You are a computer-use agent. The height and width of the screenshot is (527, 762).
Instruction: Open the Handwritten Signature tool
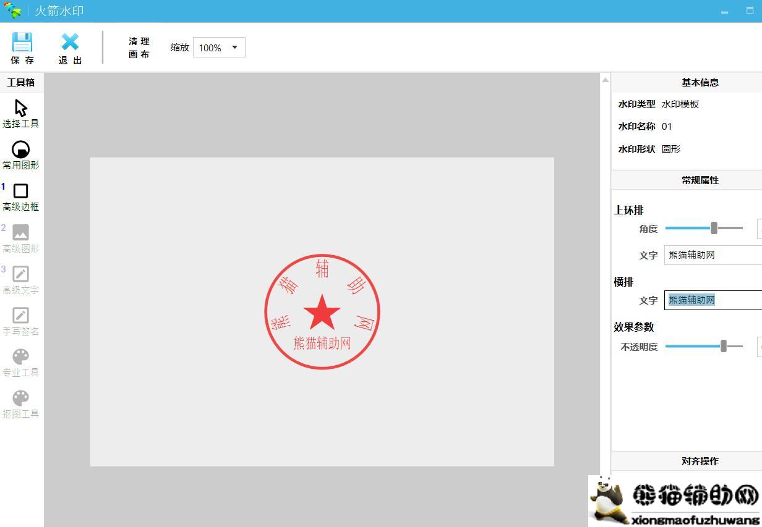pos(21,316)
